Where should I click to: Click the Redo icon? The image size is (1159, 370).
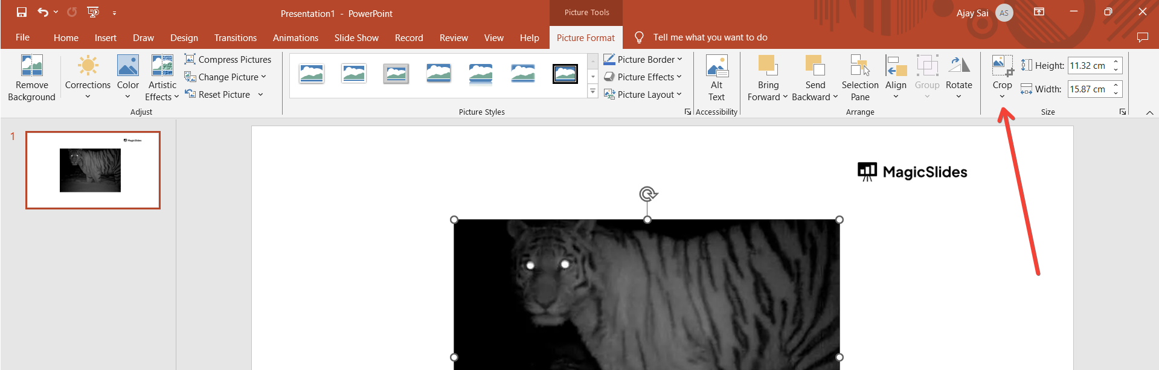[72, 12]
